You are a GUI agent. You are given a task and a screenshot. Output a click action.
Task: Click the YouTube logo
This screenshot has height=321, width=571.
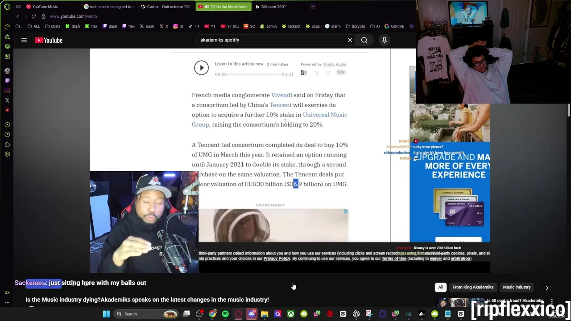pos(49,40)
